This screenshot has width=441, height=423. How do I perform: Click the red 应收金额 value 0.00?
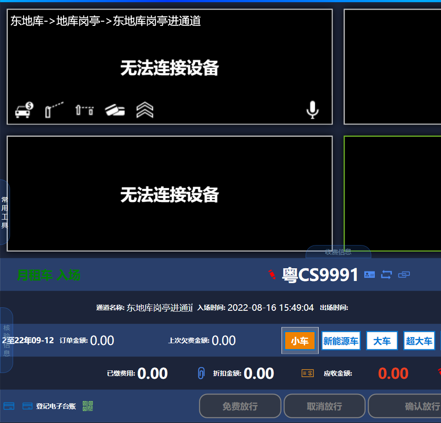[x=393, y=373]
